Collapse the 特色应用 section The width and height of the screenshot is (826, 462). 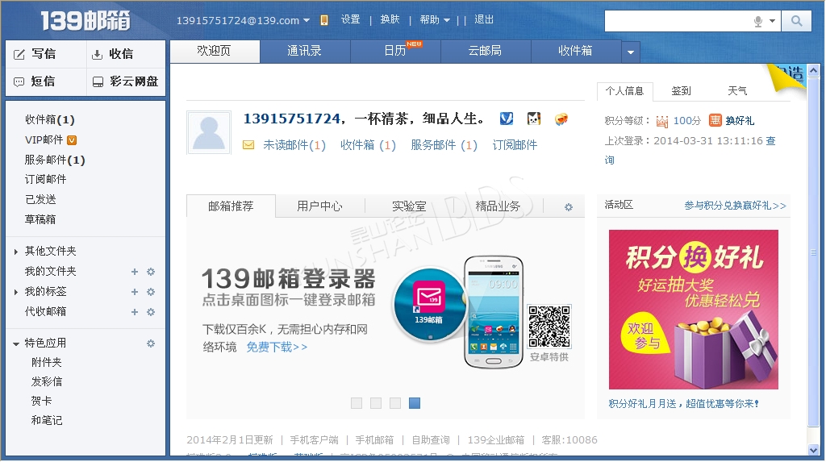(16, 344)
